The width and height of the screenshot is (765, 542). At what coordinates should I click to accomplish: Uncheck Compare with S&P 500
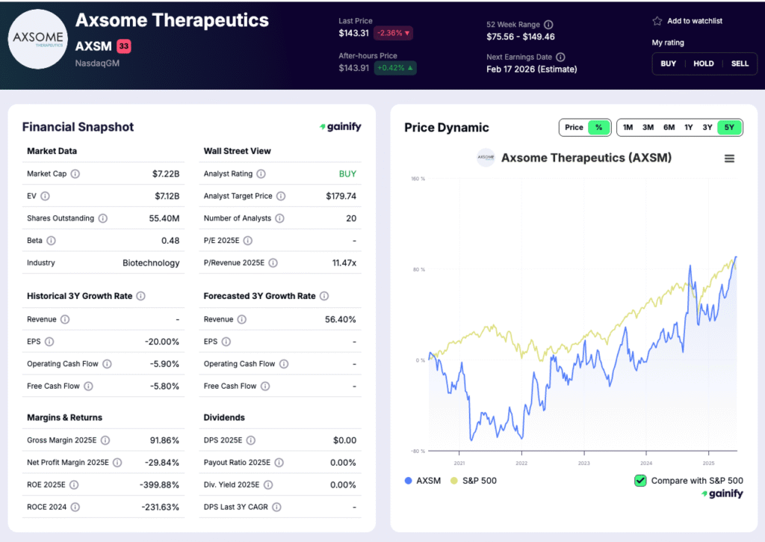point(639,481)
